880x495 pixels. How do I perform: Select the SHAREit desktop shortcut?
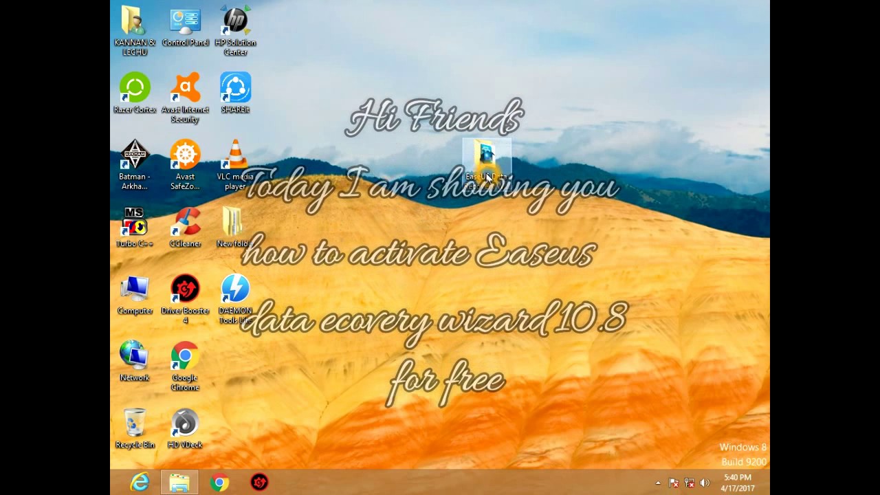point(235,93)
